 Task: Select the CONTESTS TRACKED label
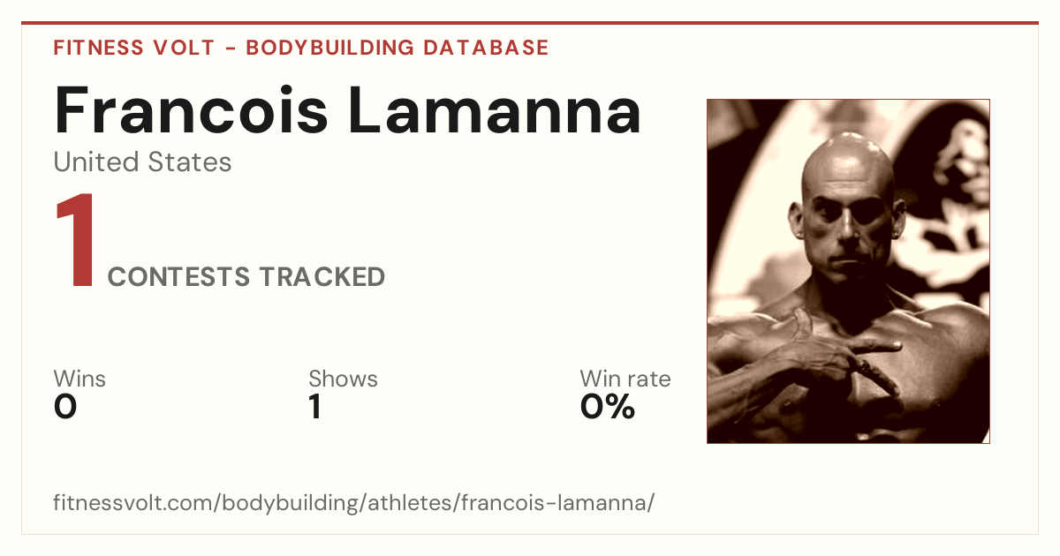(246, 277)
